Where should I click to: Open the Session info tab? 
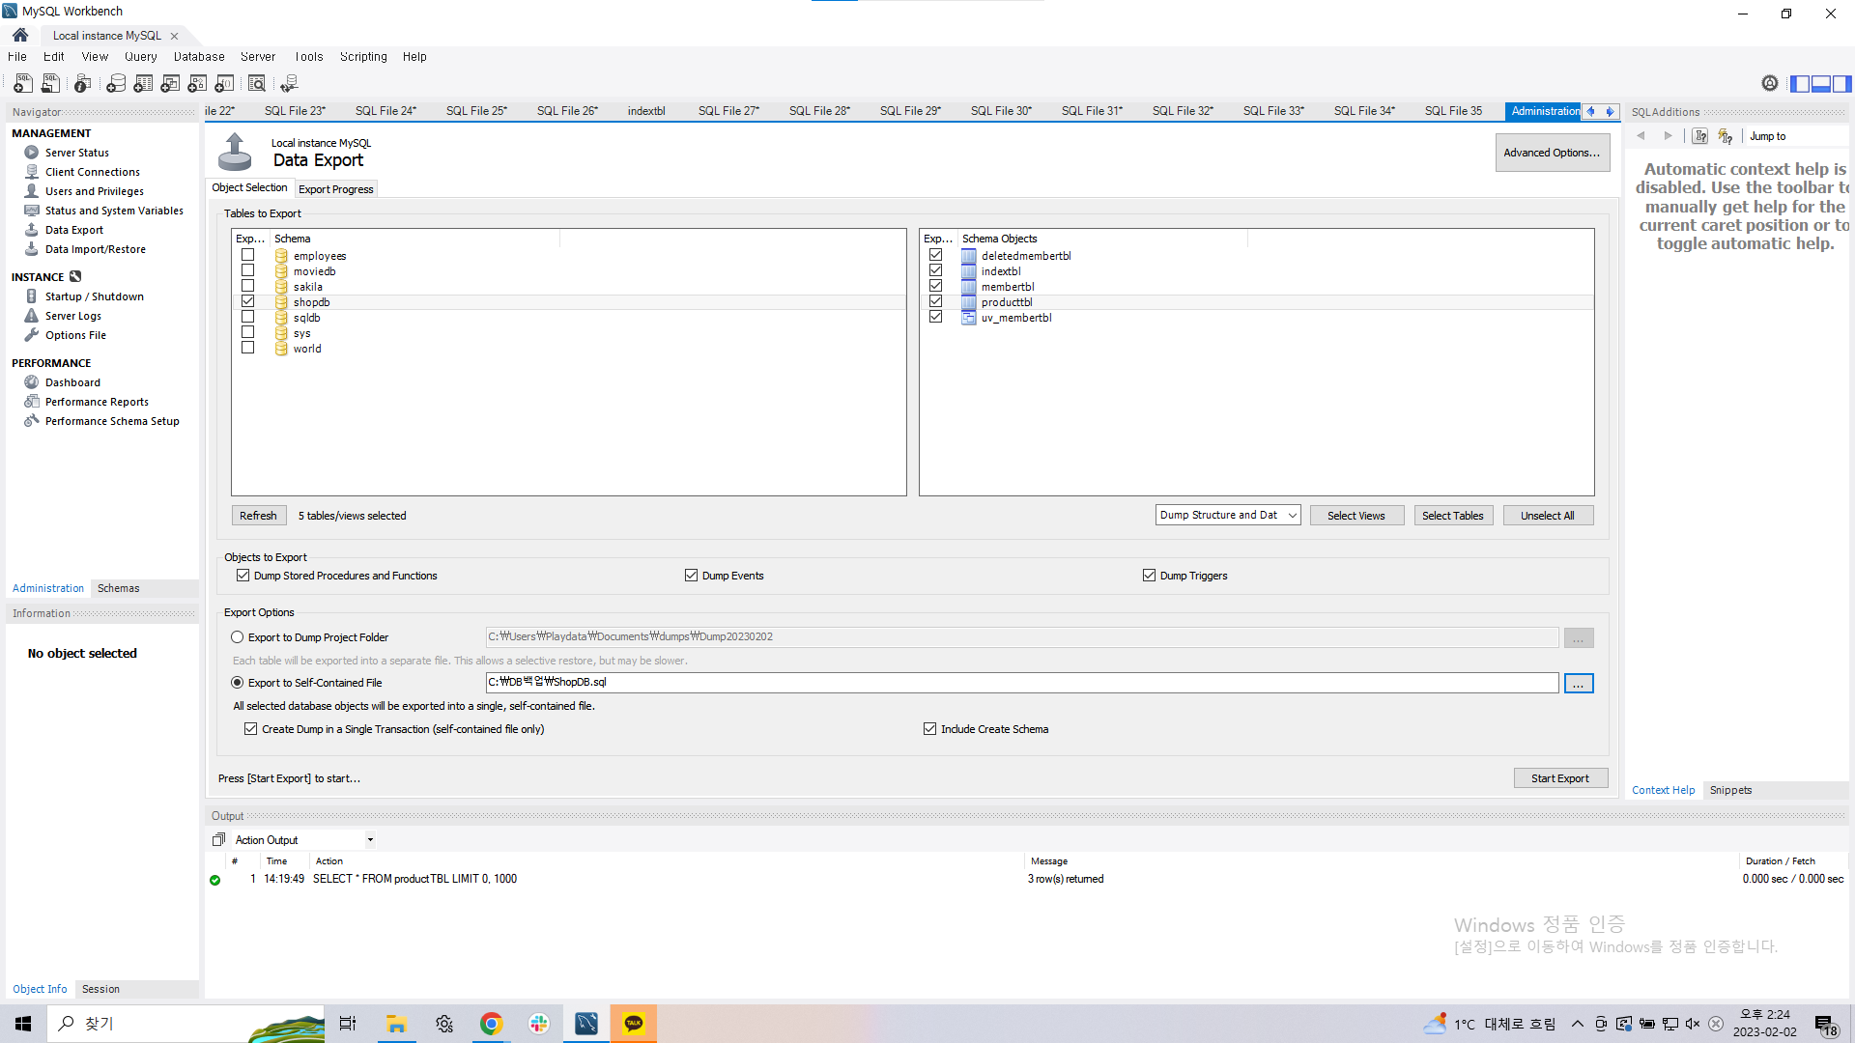[x=100, y=989]
